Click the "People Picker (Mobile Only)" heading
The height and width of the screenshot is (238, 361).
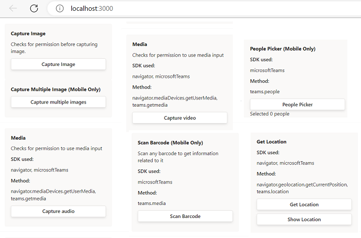coord(283,49)
